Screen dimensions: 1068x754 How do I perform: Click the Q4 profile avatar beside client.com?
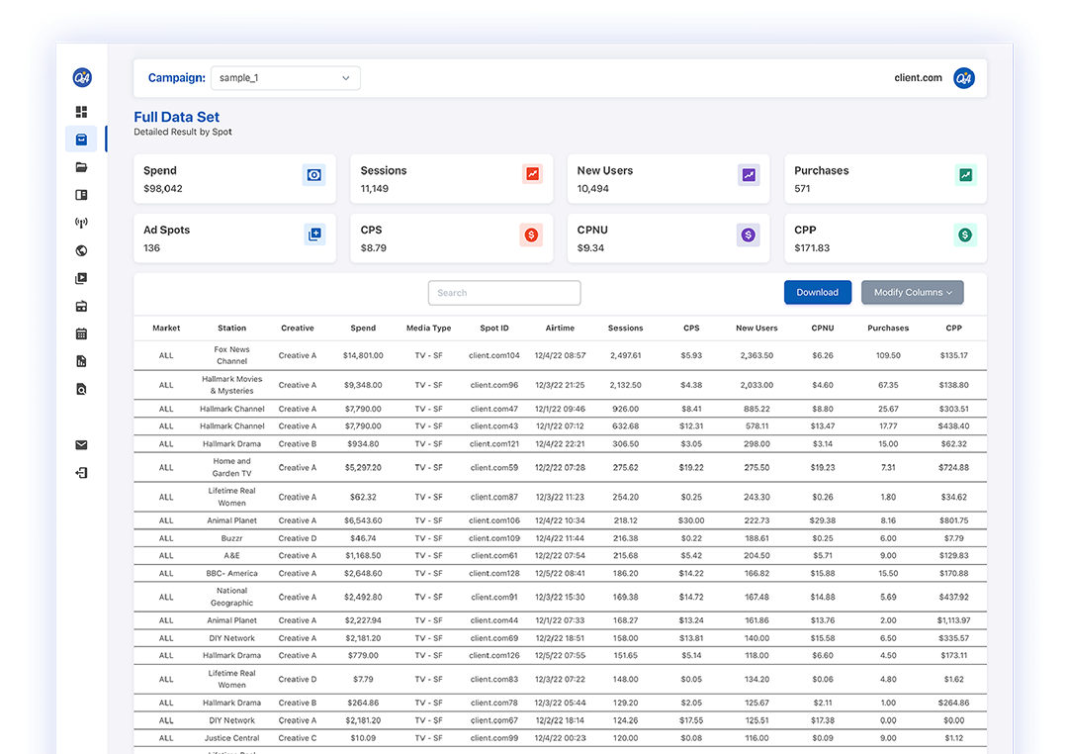964,78
